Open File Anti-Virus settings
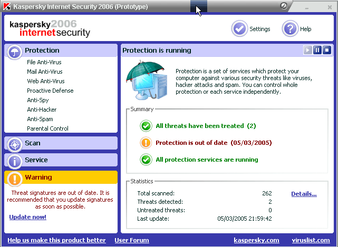The width and height of the screenshot is (338, 247). click(44, 62)
